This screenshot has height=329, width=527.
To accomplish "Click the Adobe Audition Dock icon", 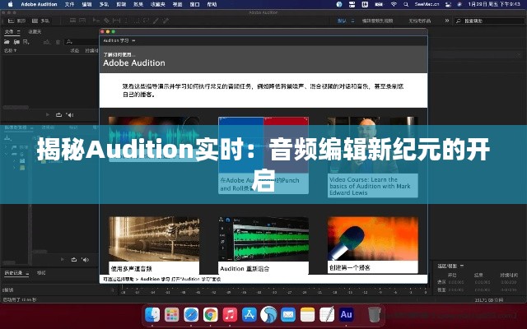I will coord(346,314).
